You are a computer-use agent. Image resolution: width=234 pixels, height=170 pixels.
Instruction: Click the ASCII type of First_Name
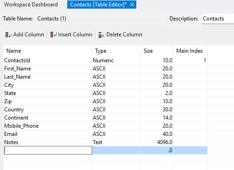coord(116,69)
